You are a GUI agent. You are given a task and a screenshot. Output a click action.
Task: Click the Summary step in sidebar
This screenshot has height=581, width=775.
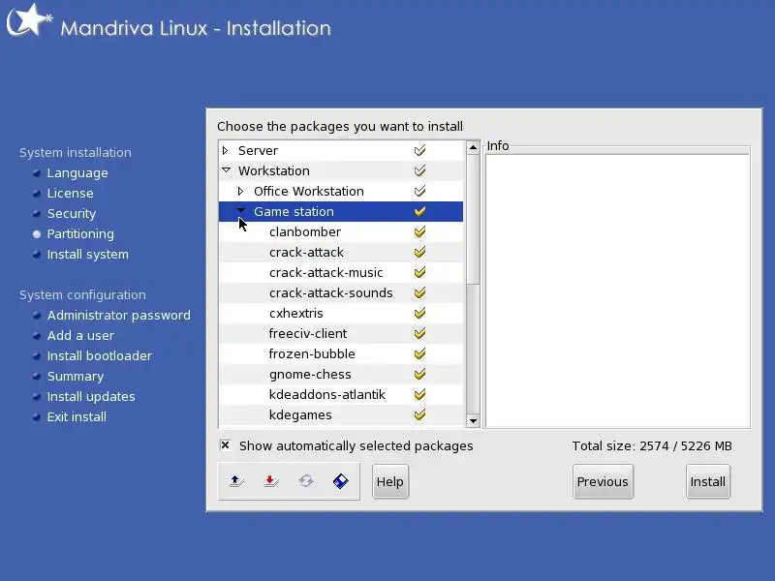tap(76, 377)
